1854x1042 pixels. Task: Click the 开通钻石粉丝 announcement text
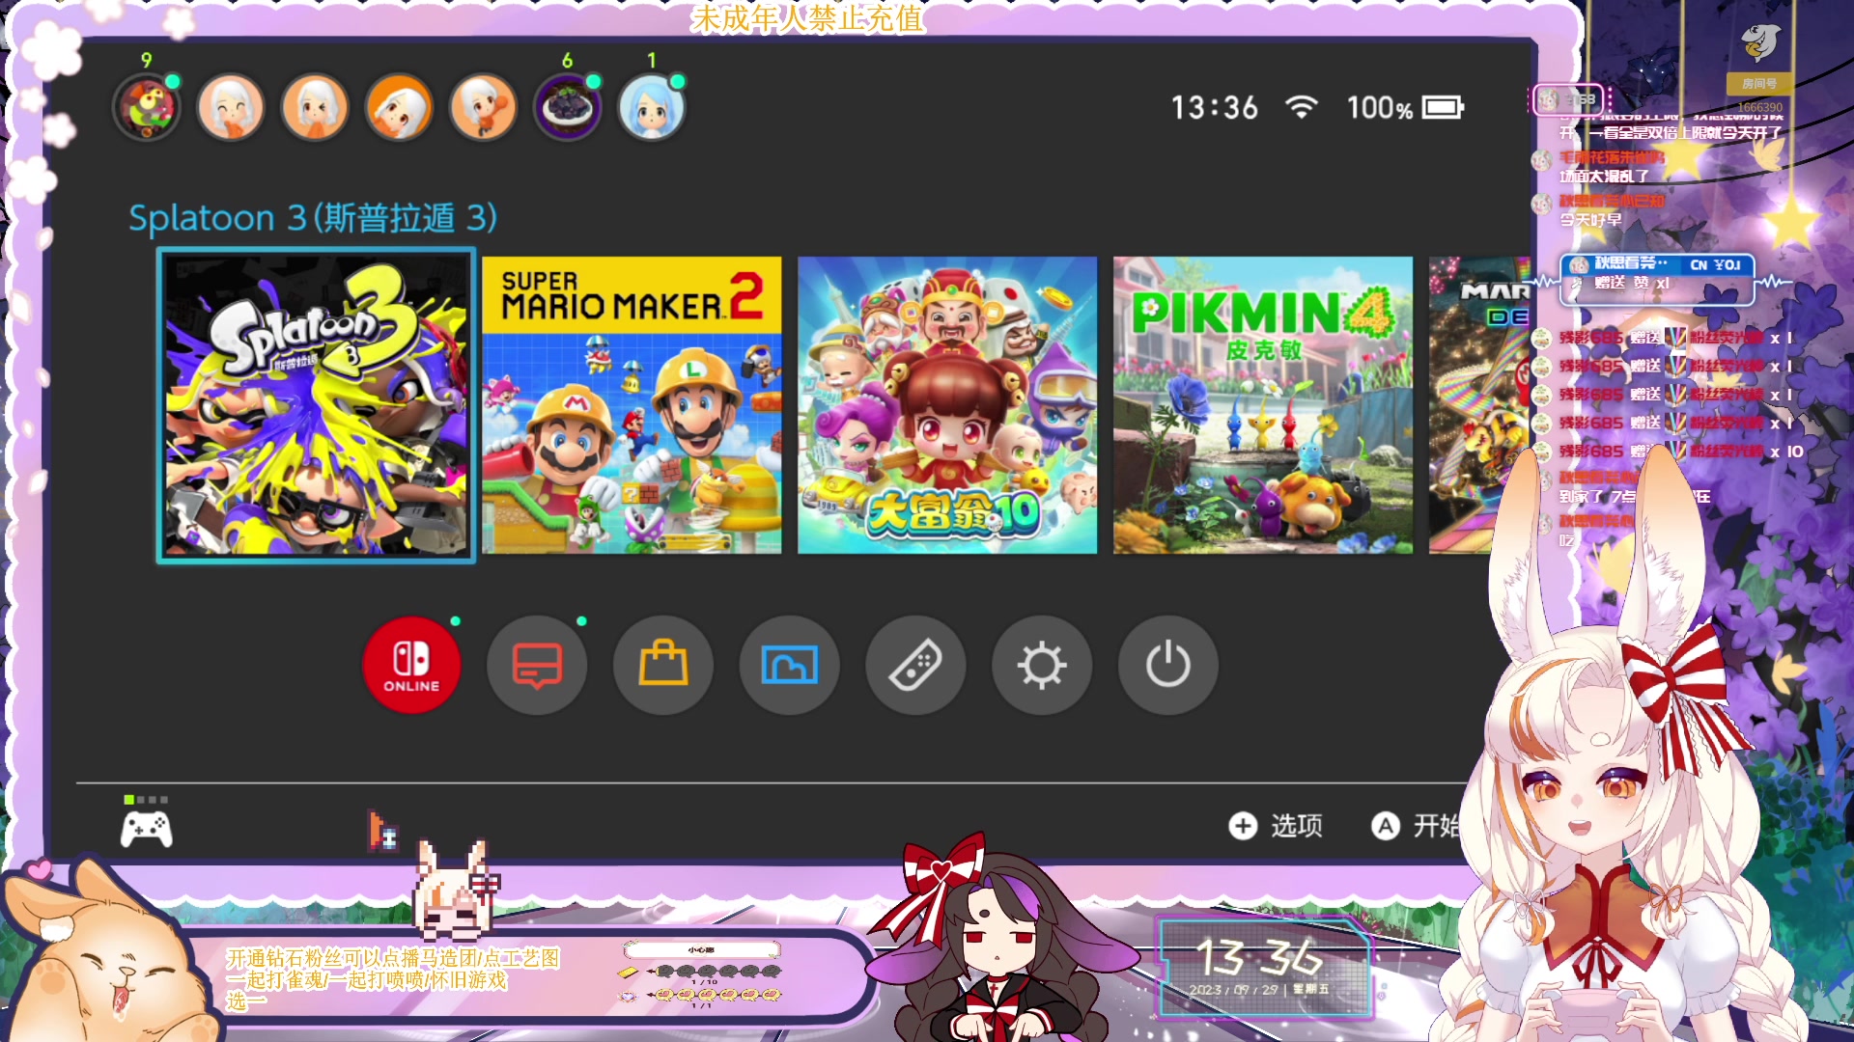393,979
